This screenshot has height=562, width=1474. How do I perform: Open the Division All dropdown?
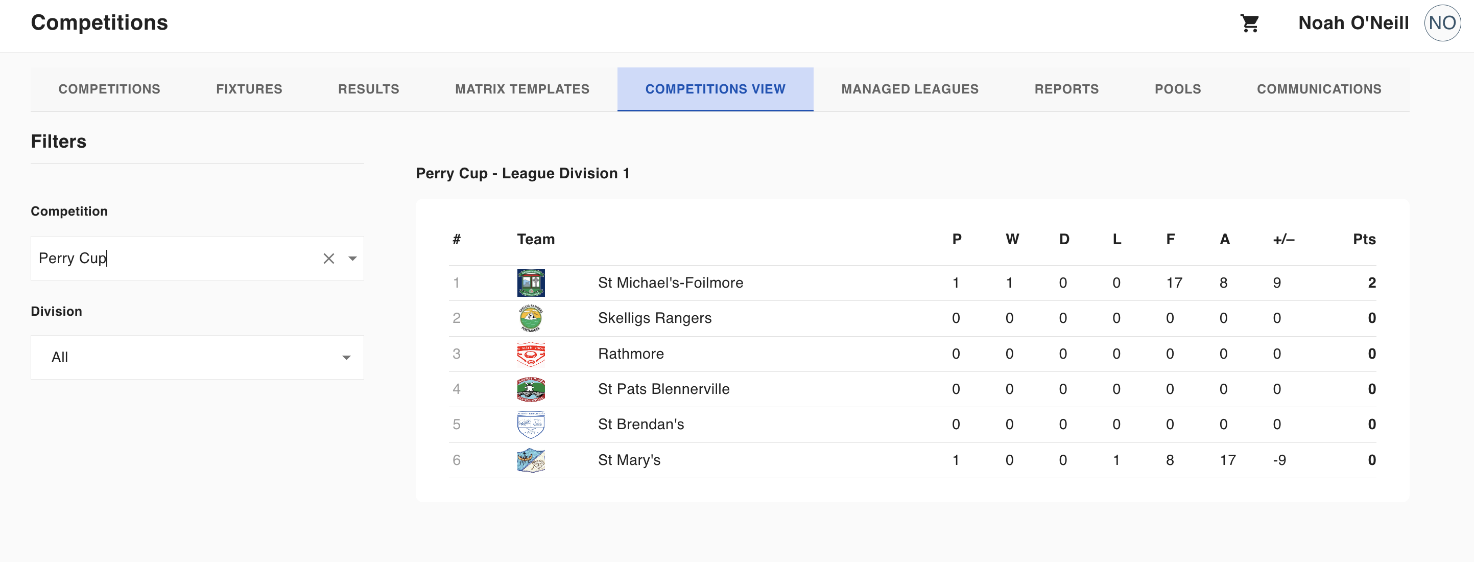coord(198,358)
